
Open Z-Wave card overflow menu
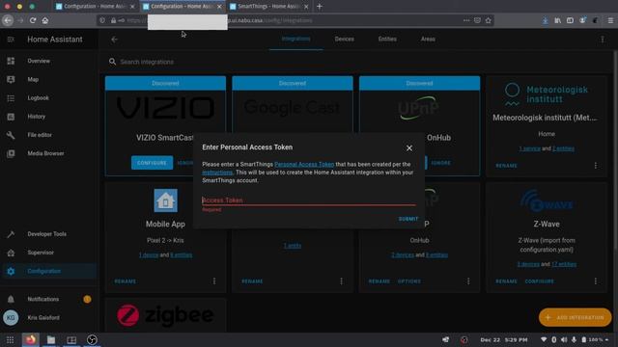click(596, 281)
